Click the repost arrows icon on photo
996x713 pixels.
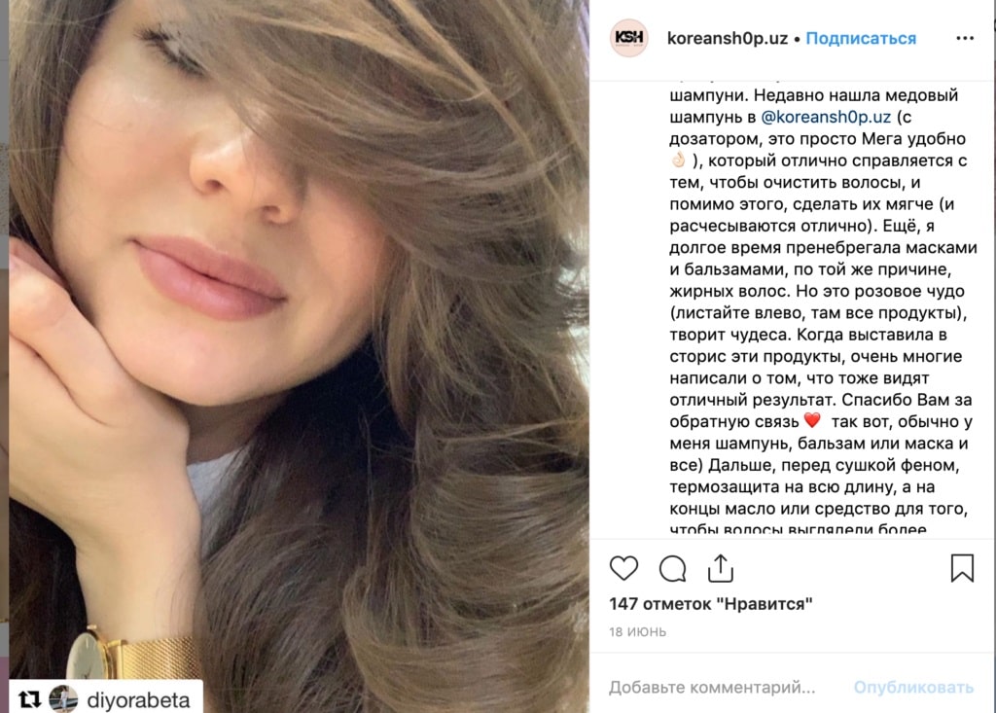29,699
